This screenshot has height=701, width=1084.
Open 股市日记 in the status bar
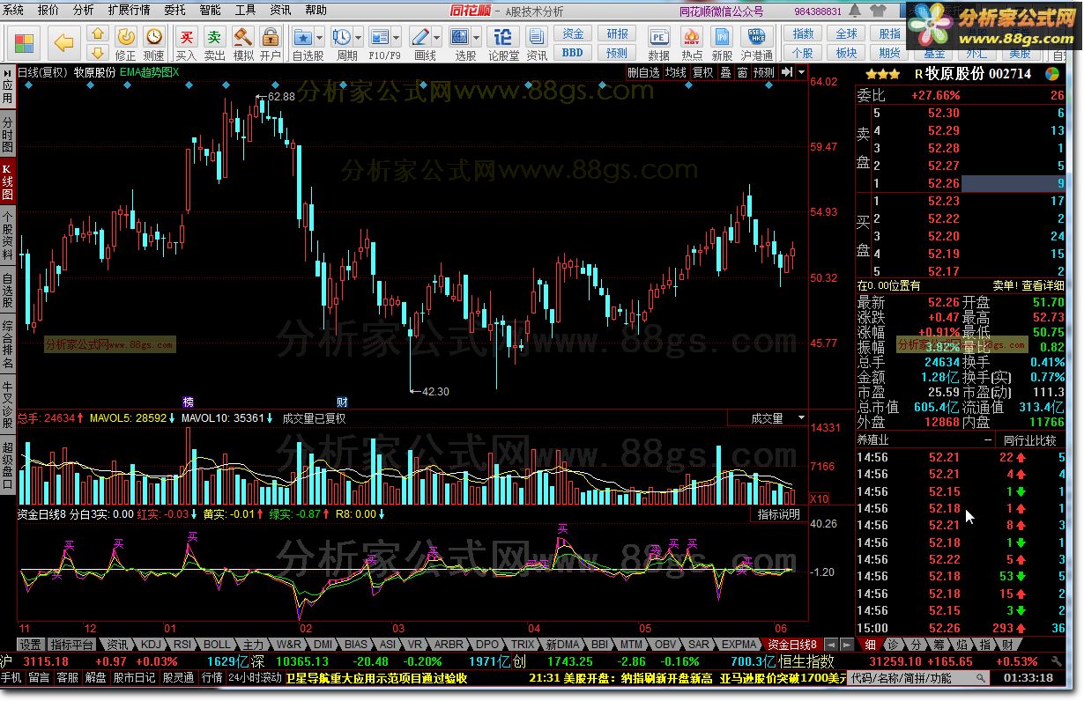pyautogui.click(x=135, y=678)
